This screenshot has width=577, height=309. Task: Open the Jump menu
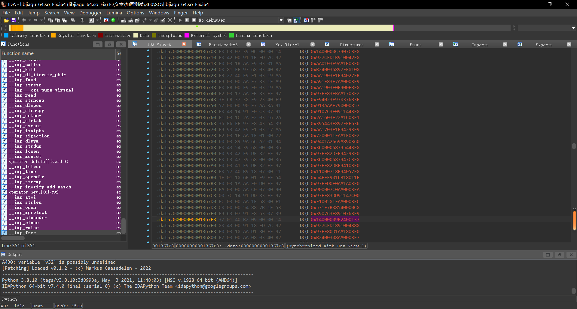pos(34,13)
